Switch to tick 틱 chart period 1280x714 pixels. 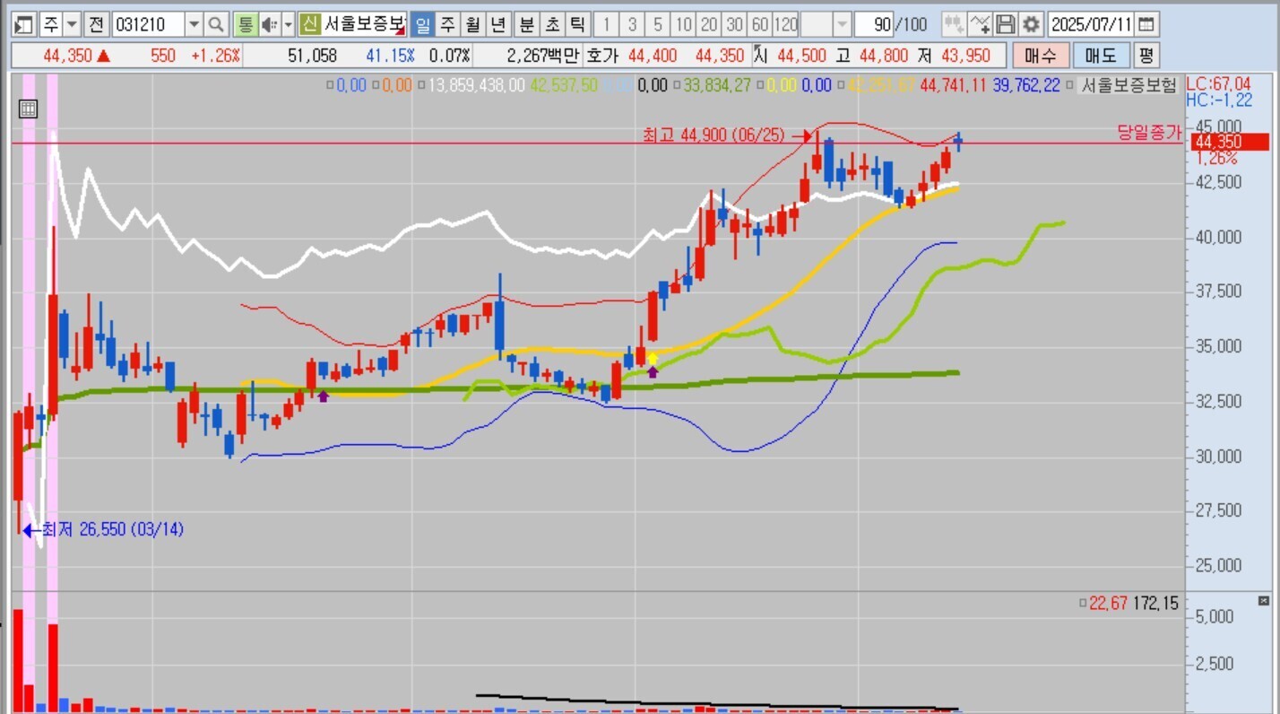(x=577, y=24)
